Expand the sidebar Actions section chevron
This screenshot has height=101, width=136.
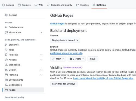(41, 60)
